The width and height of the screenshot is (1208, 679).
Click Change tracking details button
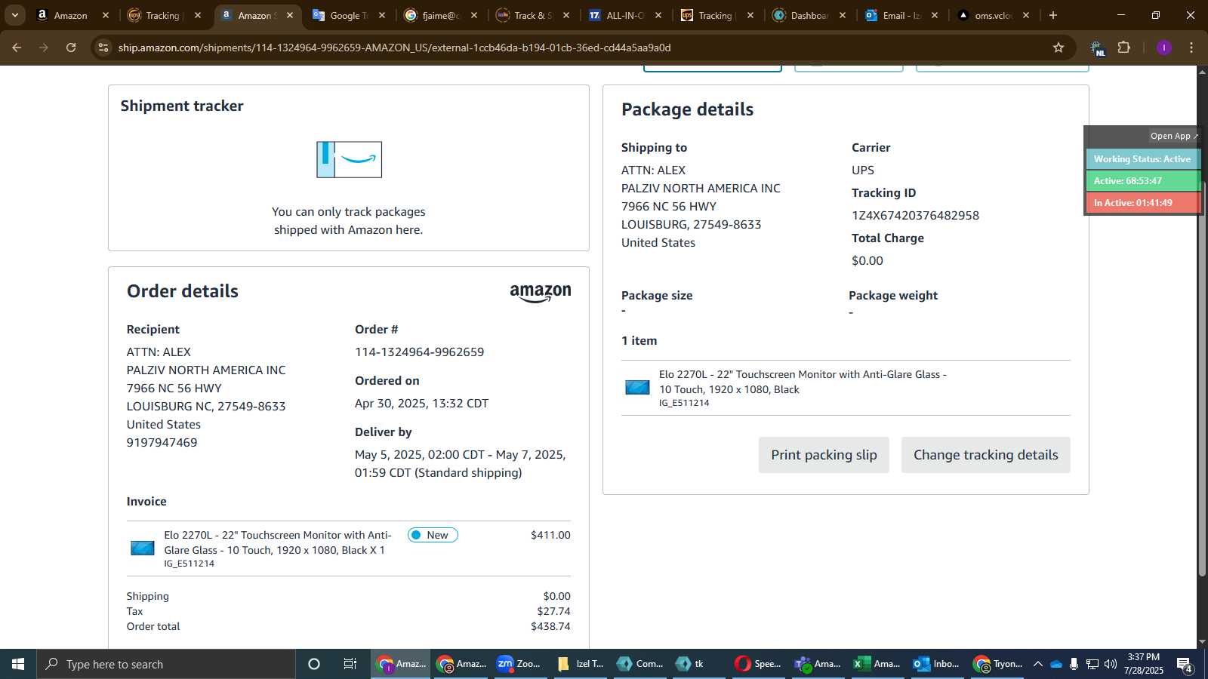pos(985,455)
